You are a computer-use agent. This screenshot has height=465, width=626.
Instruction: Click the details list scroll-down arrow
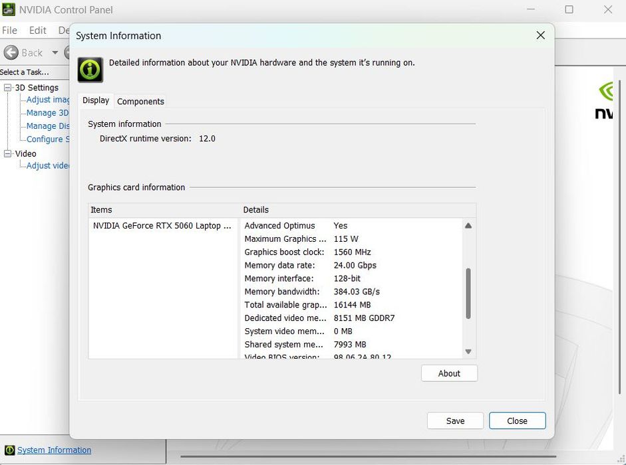coord(468,352)
